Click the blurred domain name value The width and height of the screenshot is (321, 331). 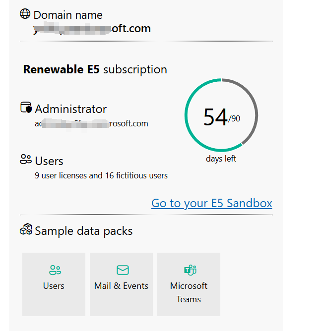pos(92,28)
